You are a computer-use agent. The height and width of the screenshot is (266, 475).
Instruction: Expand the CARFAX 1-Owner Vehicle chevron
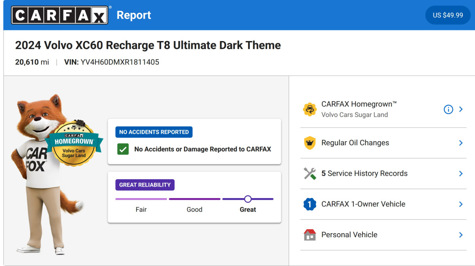click(x=461, y=204)
